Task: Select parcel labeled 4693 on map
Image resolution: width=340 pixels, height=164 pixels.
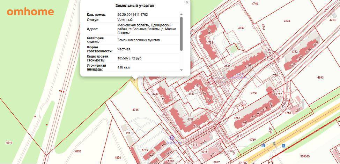Action: [320, 77]
